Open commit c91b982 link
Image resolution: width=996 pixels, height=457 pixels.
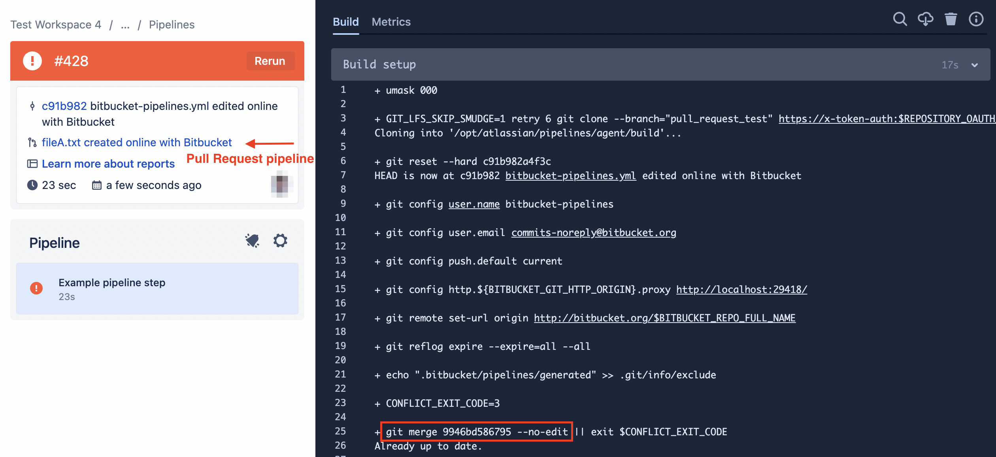pos(64,106)
